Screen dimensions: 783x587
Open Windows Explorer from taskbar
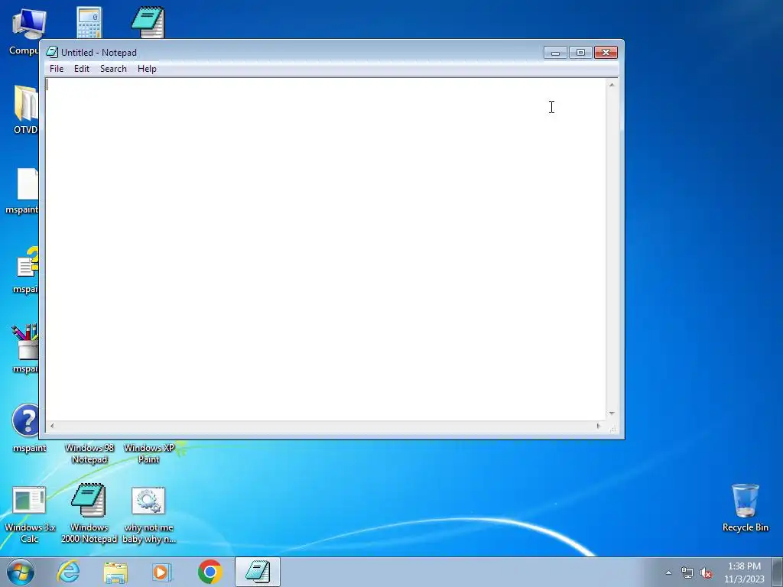coord(115,572)
